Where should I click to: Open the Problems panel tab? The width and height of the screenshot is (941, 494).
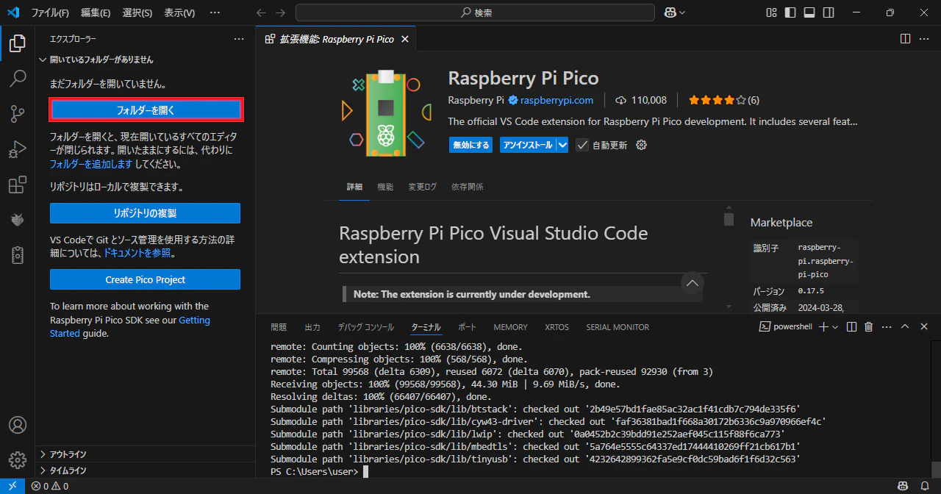[279, 327]
